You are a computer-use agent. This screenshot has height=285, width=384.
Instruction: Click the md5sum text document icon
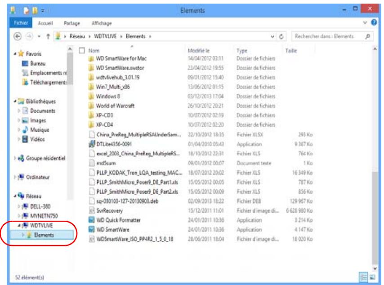pyautogui.click(x=92, y=163)
